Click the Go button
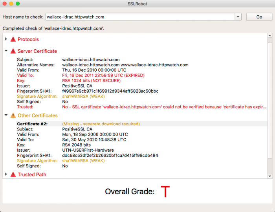Image resolution: width=275 pixels, height=212 pixels. (x=259, y=17)
